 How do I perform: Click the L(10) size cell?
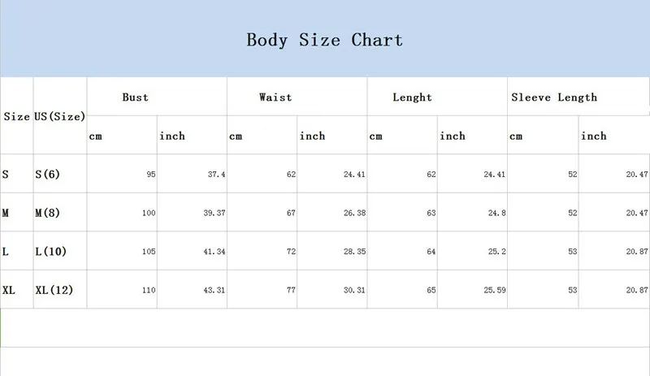[x=60, y=251]
